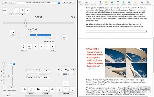Image resolution: width=154 pixels, height=97 pixels.
Task: Expand the song file path dropdown
Action: (x=59, y=3)
